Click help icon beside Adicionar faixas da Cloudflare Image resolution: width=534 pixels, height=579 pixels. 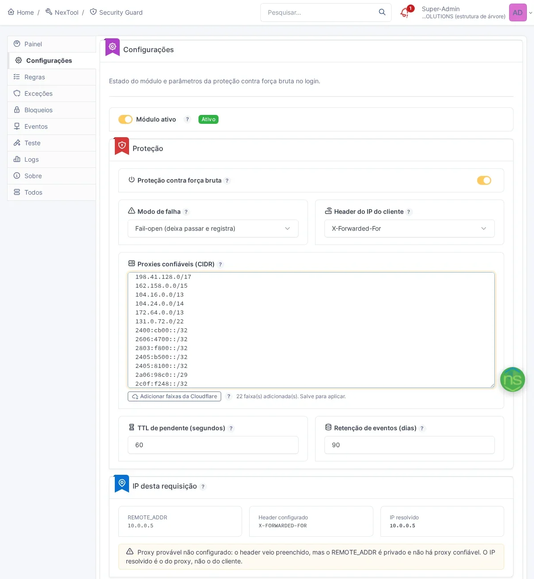coord(229,396)
